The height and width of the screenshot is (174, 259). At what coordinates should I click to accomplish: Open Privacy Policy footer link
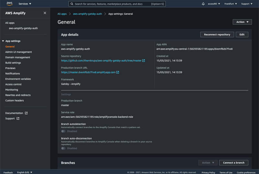[208, 172]
